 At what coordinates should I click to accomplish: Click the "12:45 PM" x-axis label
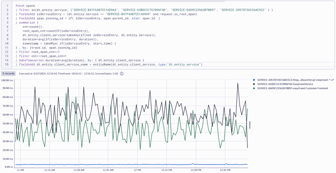(225, 170)
